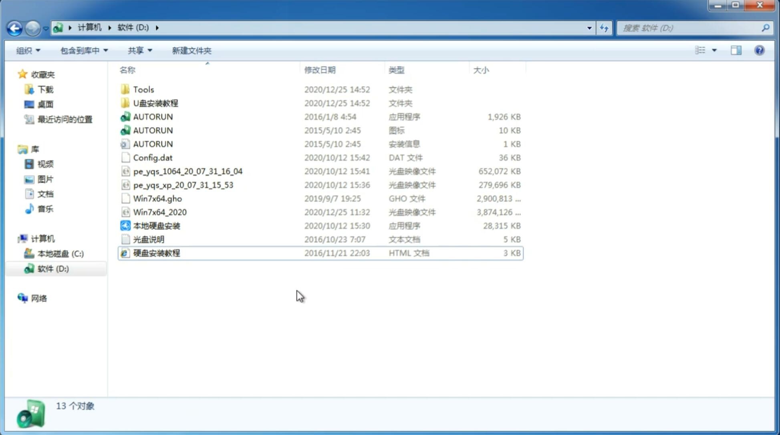Expand the address bar path dropdown
Viewport: 780px width, 435px height.
589,27
